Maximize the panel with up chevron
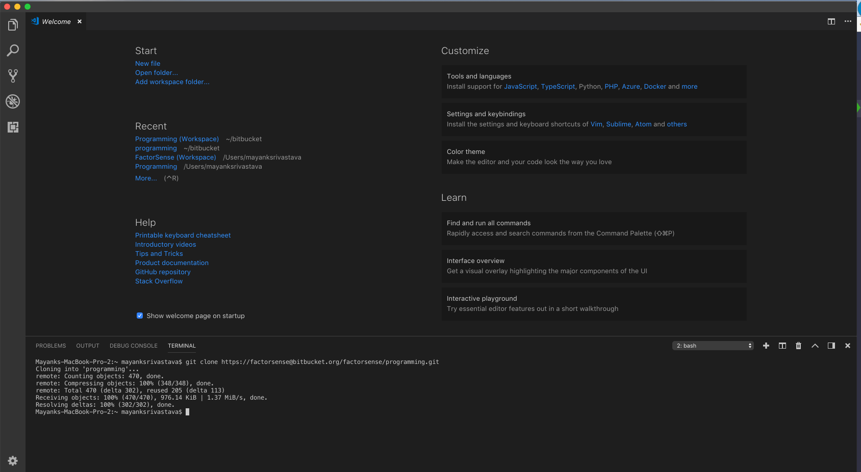This screenshot has height=472, width=861. click(x=815, y=346)
